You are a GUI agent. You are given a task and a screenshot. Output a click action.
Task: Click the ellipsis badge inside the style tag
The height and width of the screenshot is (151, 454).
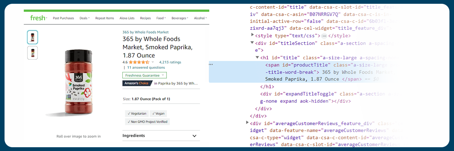coord(324,36)
